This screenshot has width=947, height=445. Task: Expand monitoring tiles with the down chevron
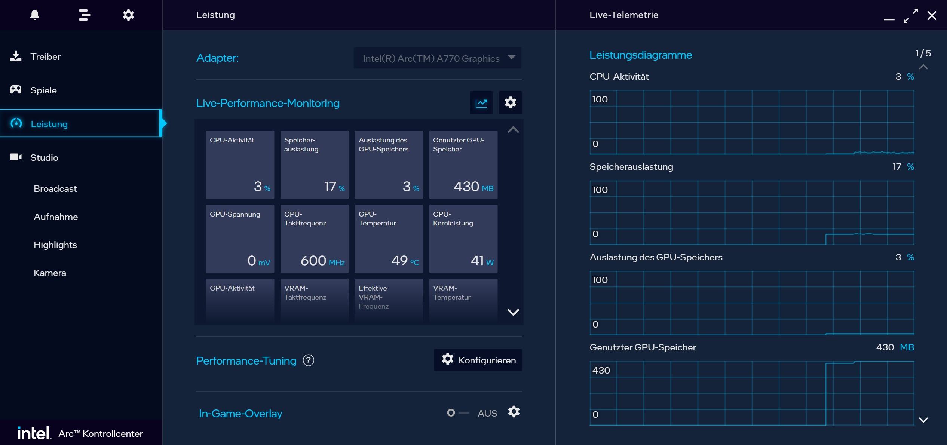(x=513, y=312)
